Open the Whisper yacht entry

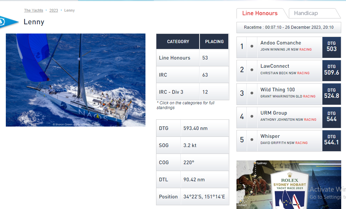(270, 136)
